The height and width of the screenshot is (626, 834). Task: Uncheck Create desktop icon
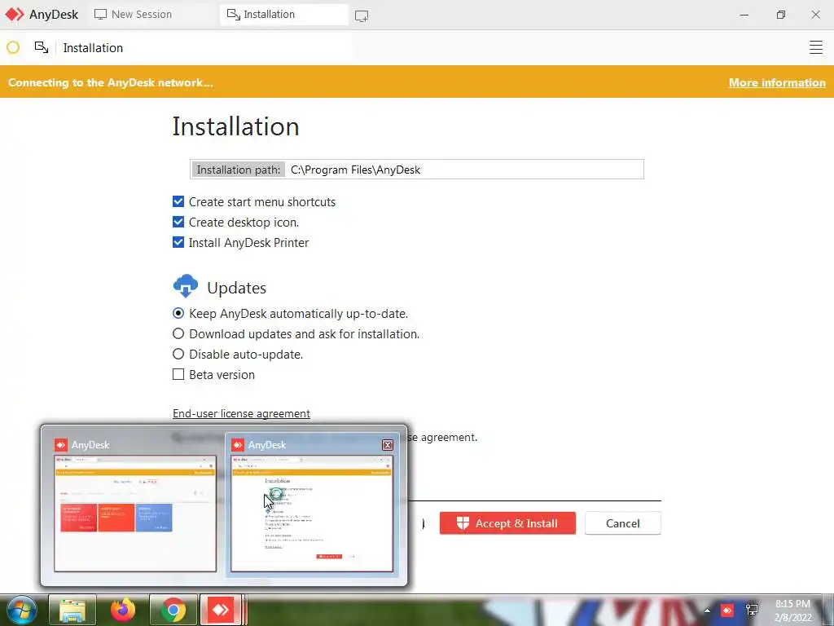(178, 222)
